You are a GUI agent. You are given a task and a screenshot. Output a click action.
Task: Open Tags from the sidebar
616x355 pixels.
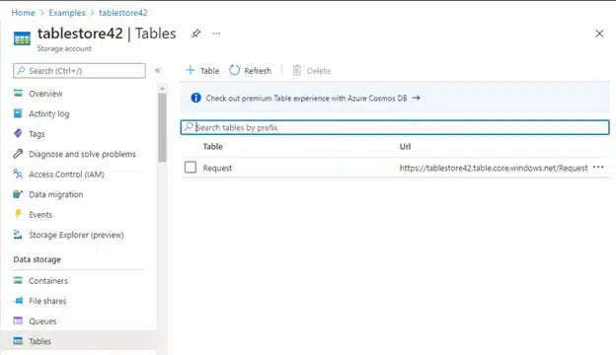click(37, 134)
